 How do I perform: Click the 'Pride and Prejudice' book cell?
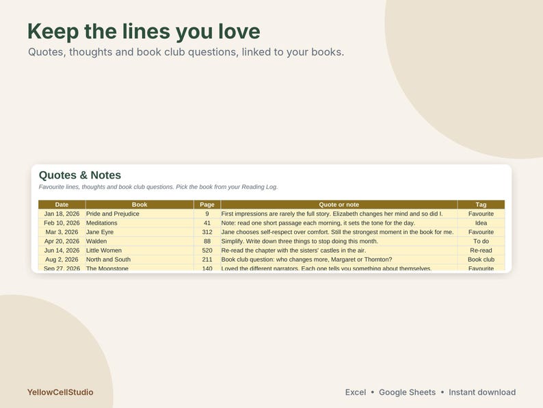pyautogui.click(x=140, y=214)
